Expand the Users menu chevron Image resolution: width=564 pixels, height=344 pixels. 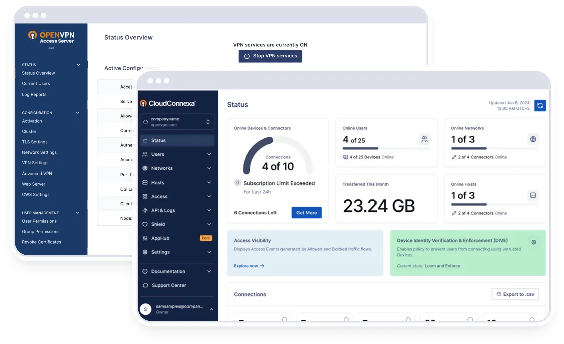(x=209, y=154)
